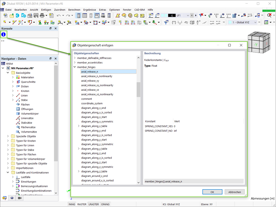Image resolution: width=276 pixels, height=207 pixels.
Task: Toggle the navigator panel icon in toolbar
Action: coord(78,16)
